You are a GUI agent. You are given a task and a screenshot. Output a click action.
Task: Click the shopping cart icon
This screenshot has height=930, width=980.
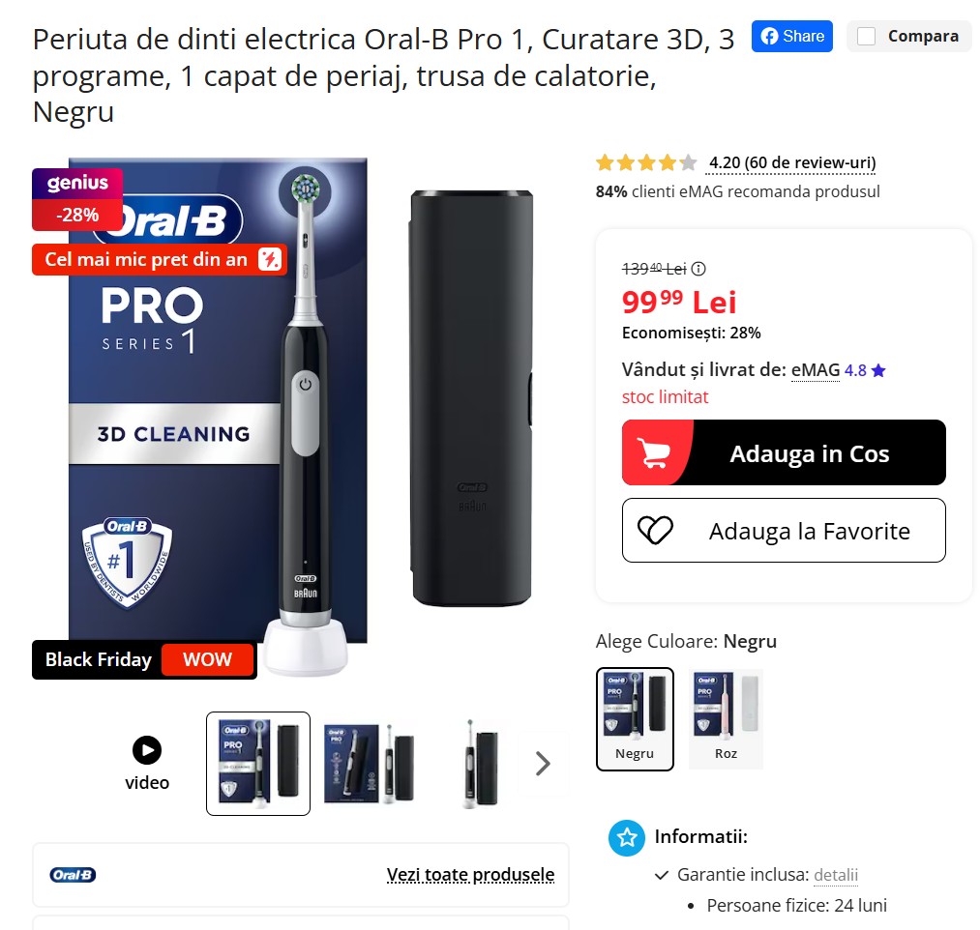[x=653, y=452]
